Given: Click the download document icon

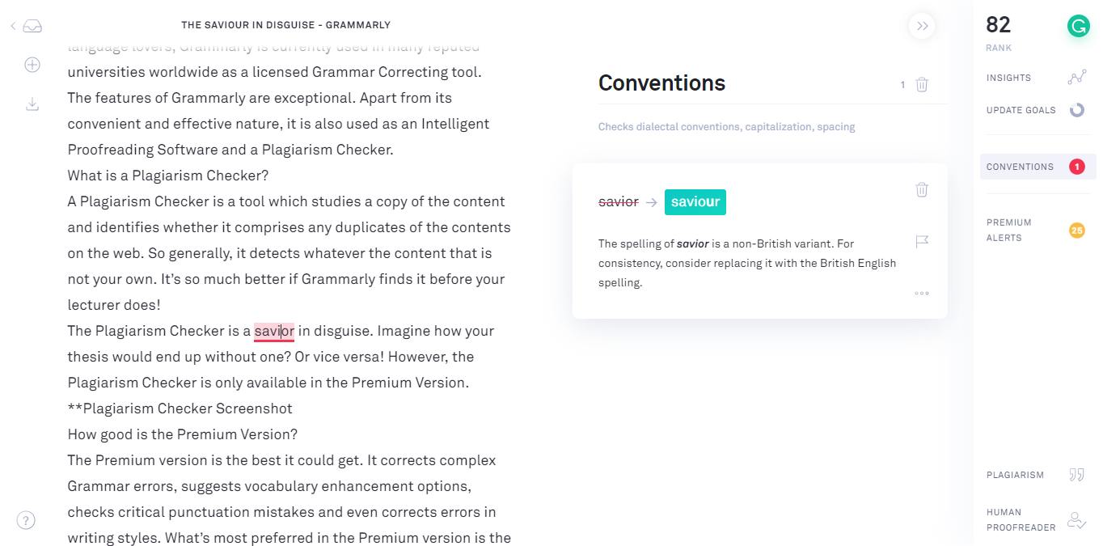Looking at the screenshot, I should pos(32,104).
